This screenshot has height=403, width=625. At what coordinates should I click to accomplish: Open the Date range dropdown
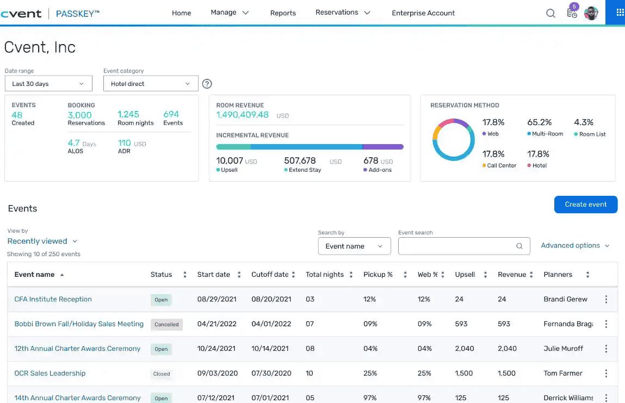(x=48, y=84)
